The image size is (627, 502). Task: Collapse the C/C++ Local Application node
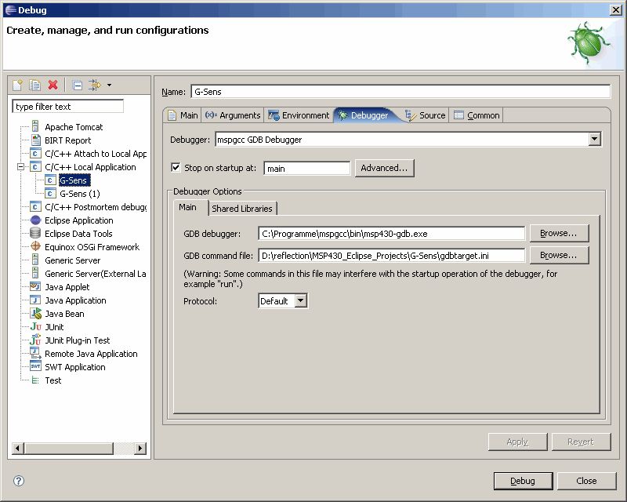(x=21, y=167)
